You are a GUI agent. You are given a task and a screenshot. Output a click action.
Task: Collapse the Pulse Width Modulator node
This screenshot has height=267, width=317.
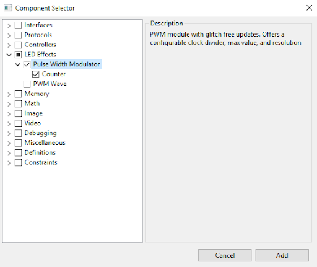pyautogui.click(x=18, y=64)
